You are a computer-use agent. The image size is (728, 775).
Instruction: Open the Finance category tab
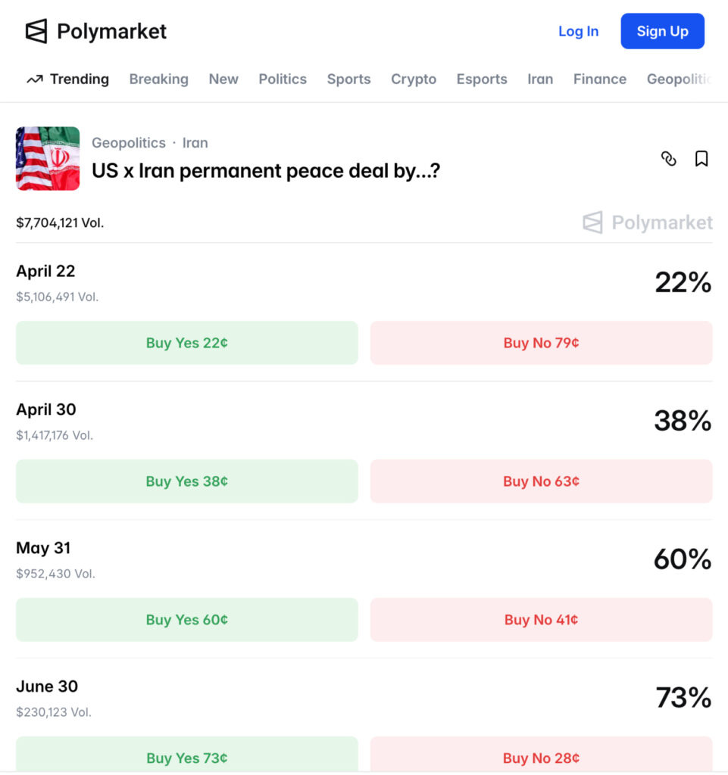(600, 79)
